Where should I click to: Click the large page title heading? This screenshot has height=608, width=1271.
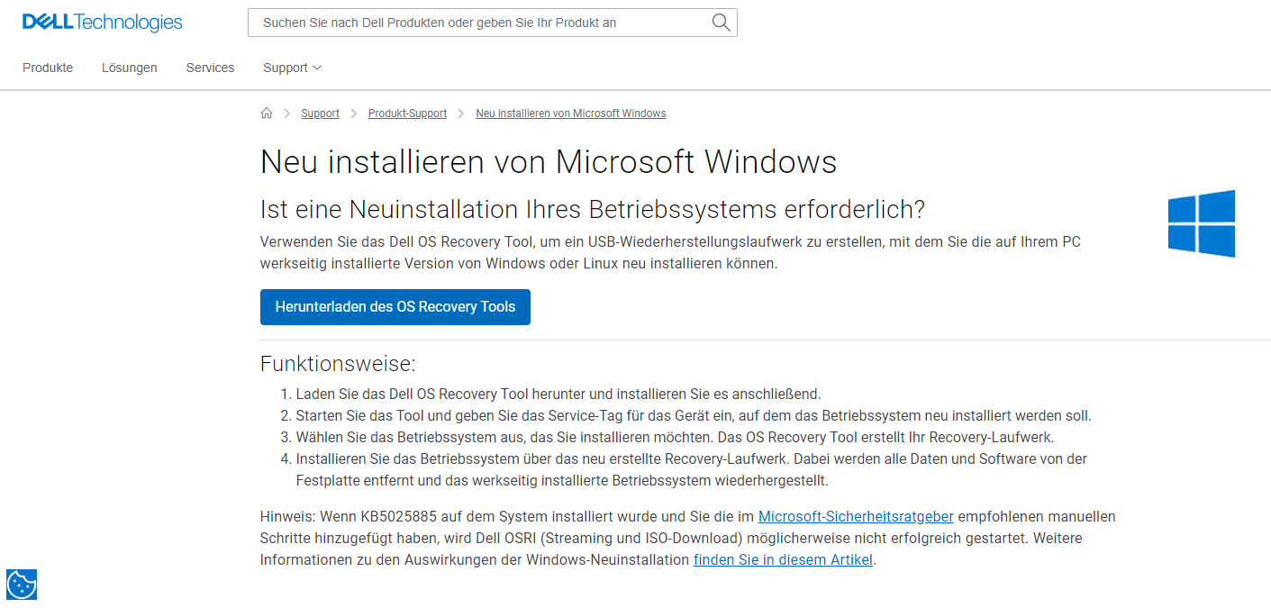[x=548, y=162]
